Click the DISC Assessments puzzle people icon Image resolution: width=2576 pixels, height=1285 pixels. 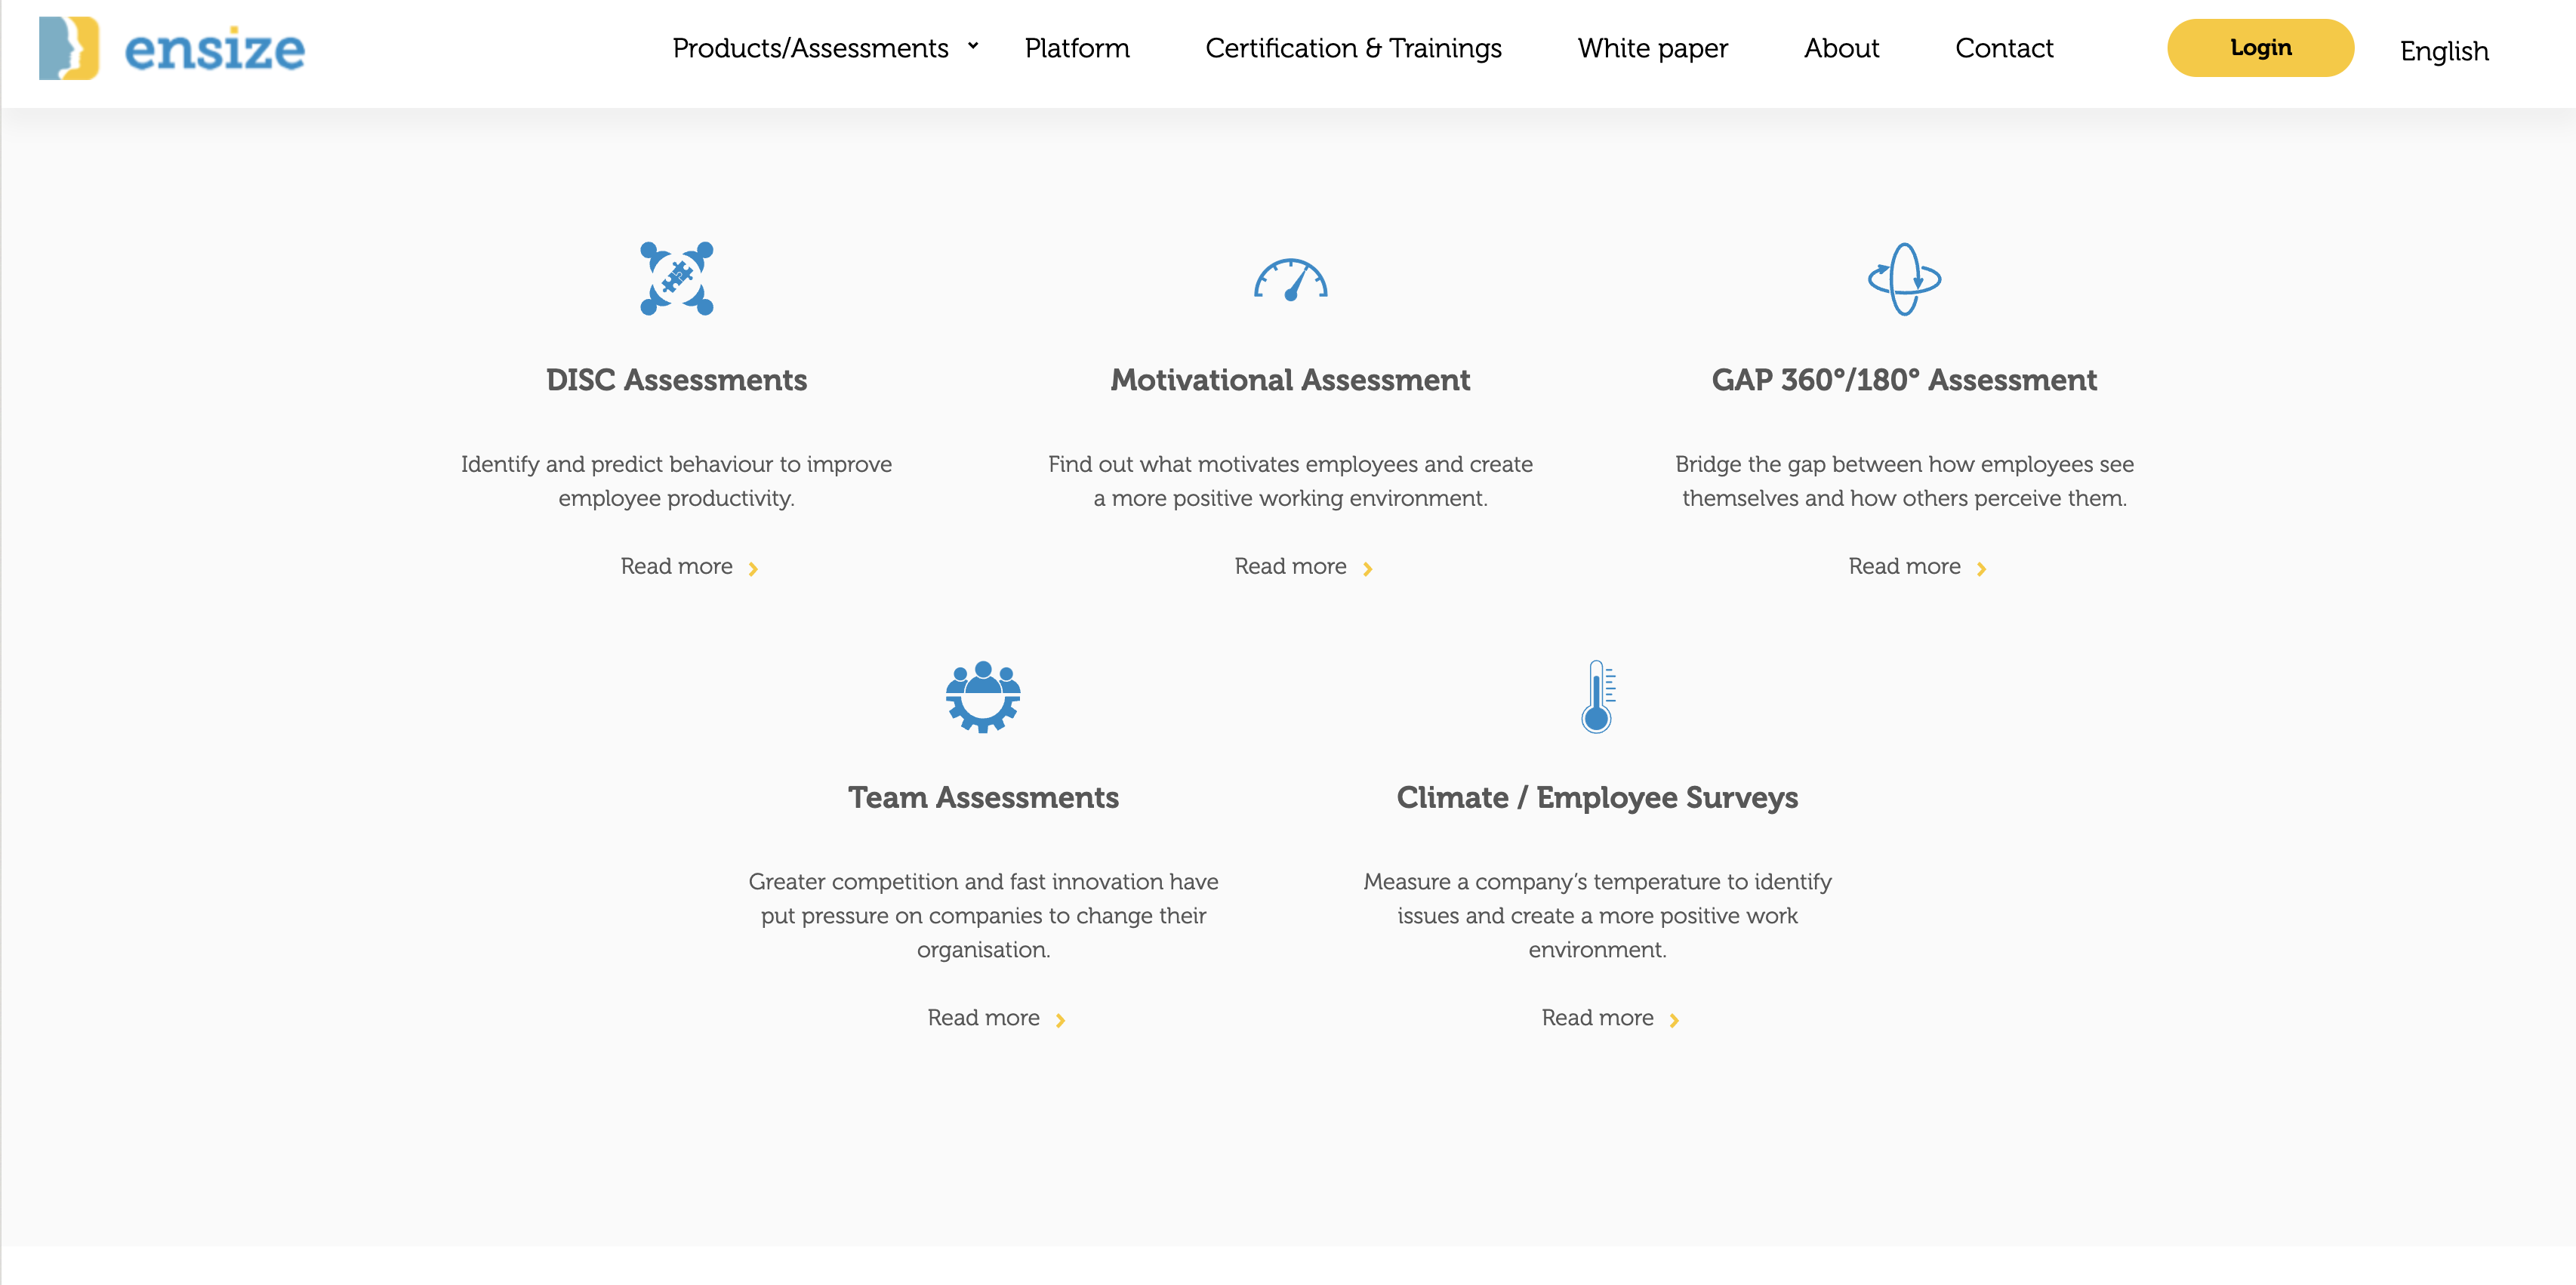(677, 278)
